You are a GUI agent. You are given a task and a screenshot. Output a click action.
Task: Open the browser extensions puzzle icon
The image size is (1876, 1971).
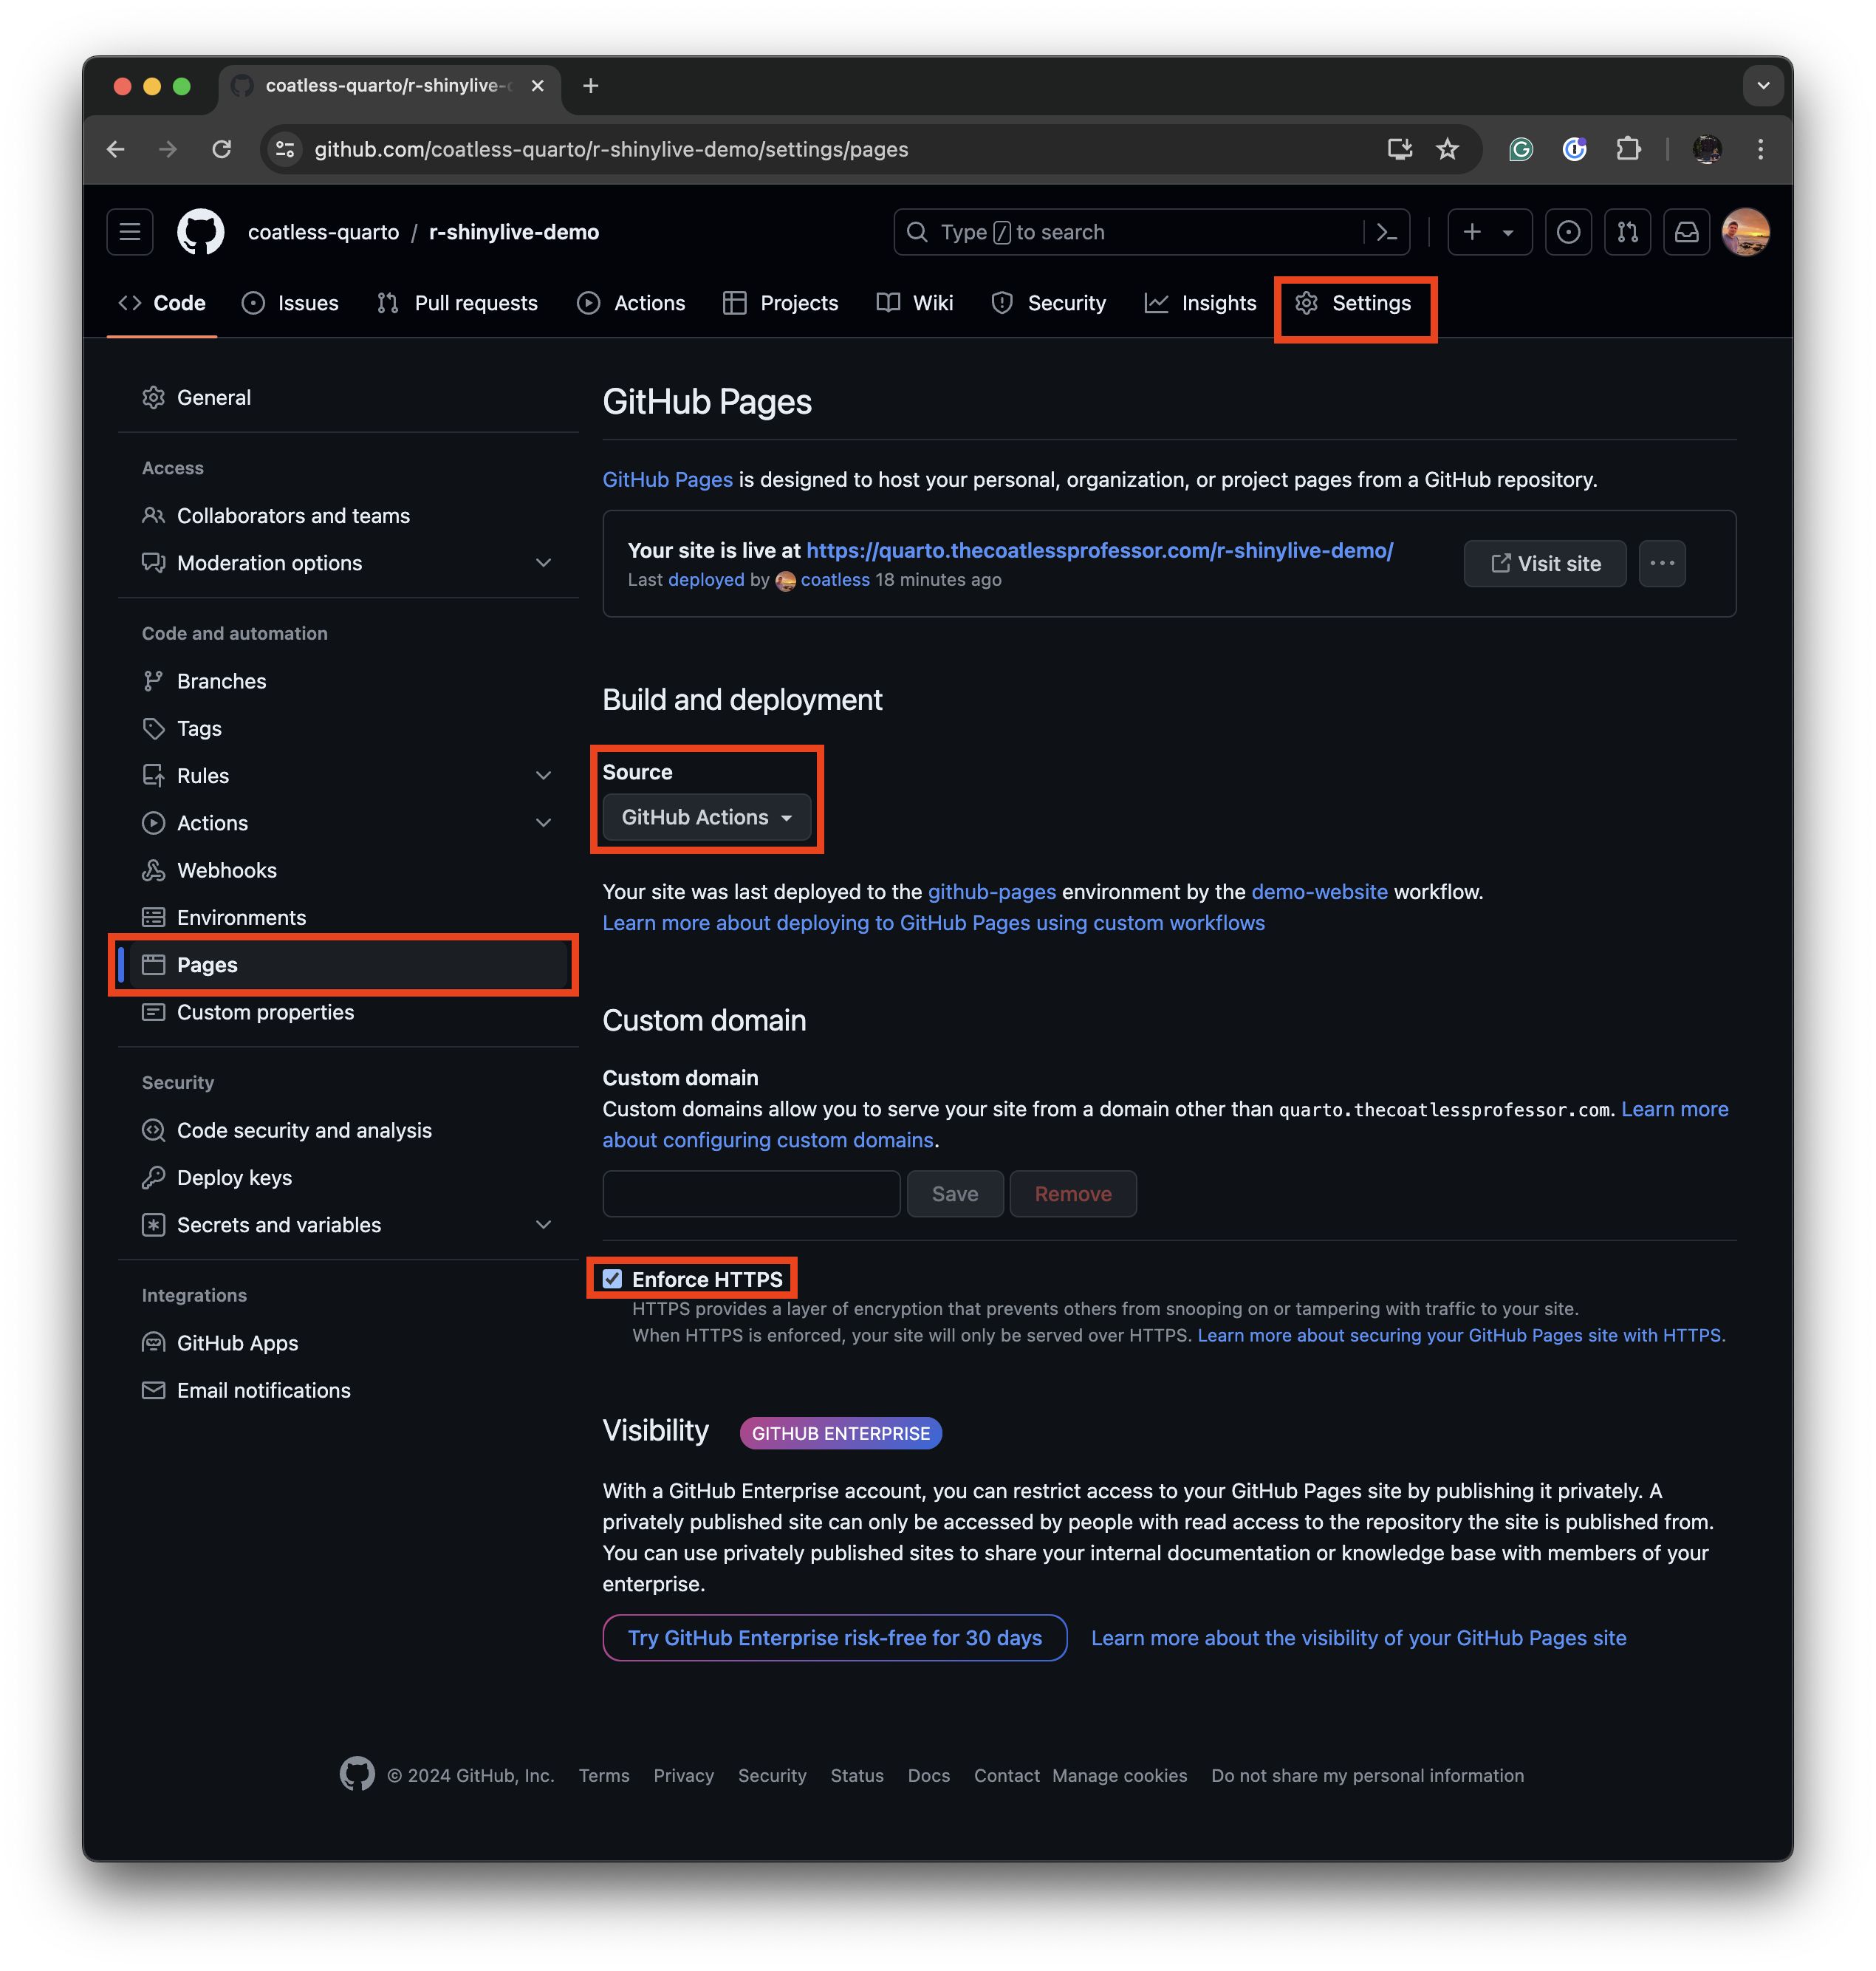coord(1628,149)
